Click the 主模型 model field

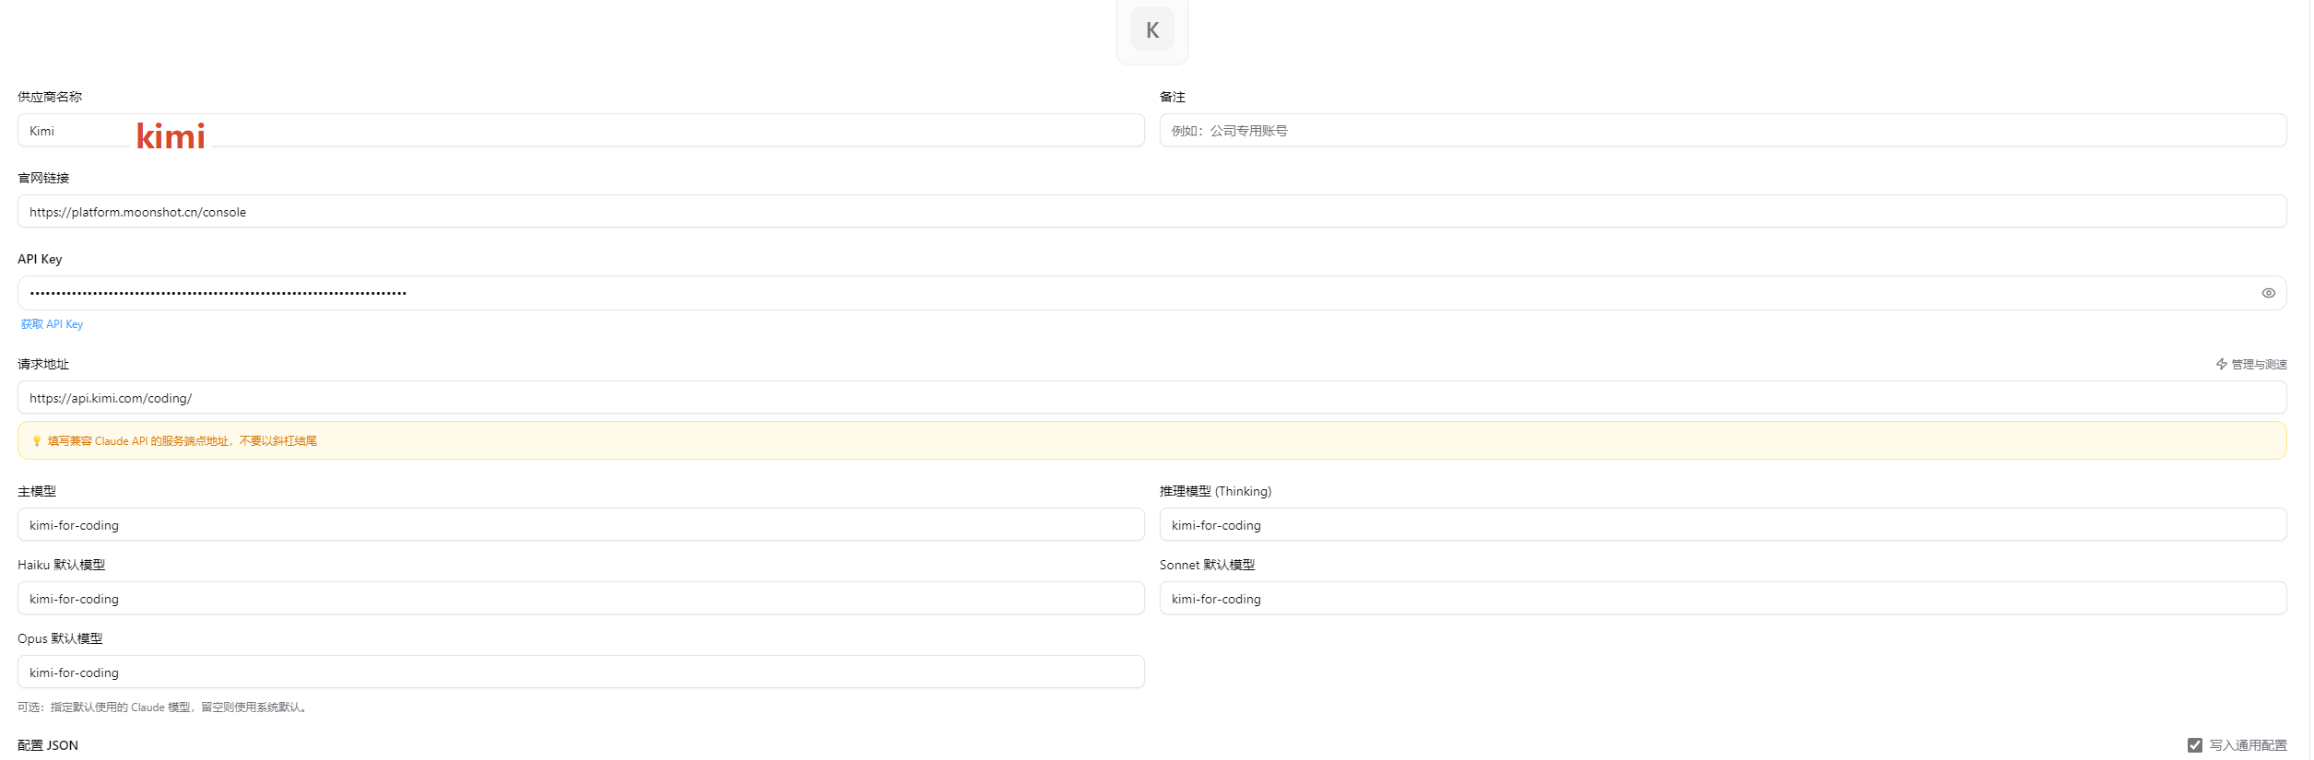pyautogui.click(x=581, y=524)
